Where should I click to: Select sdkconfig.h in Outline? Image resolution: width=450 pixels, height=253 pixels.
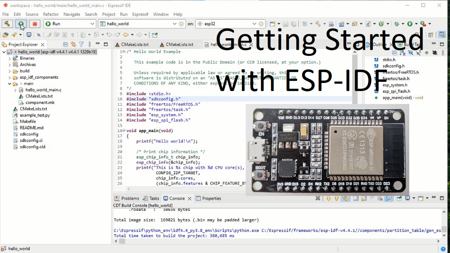click(393, 66)
